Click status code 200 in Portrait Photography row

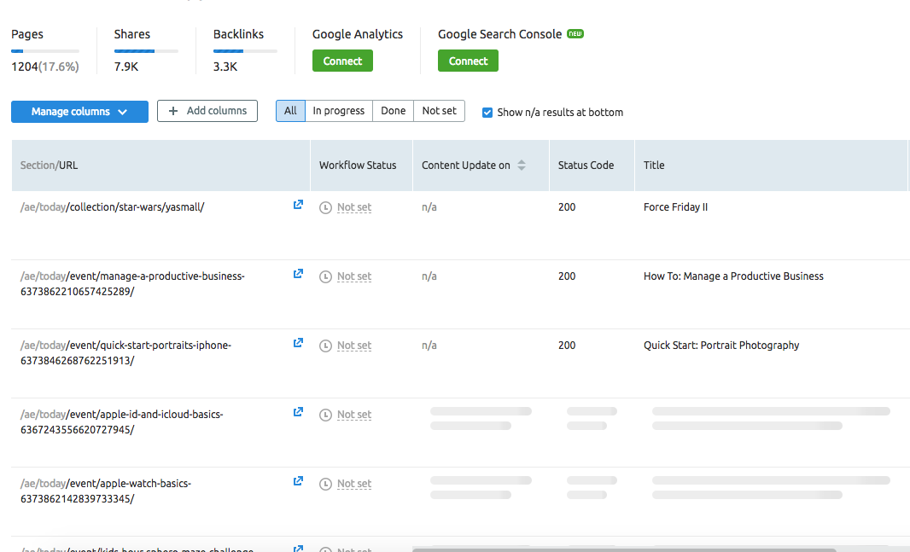[x=567, y=345]
